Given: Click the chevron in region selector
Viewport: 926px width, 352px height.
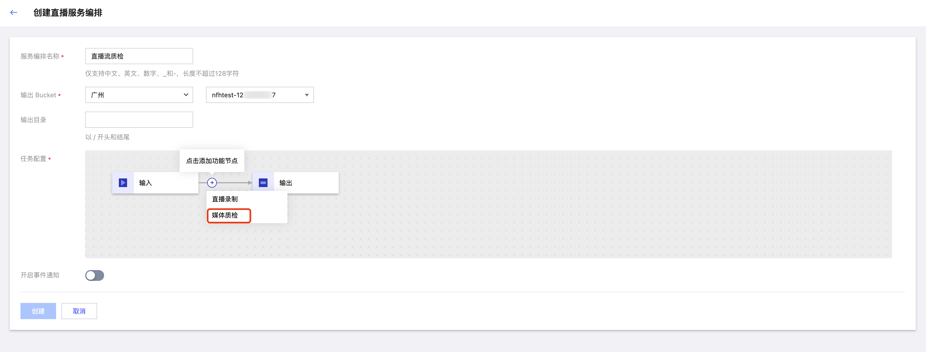Looking at the screenshot, I should click(x=186, y=95).
